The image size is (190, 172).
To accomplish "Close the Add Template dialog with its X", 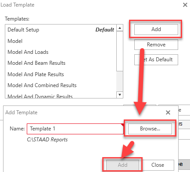I will coord(168,112).
